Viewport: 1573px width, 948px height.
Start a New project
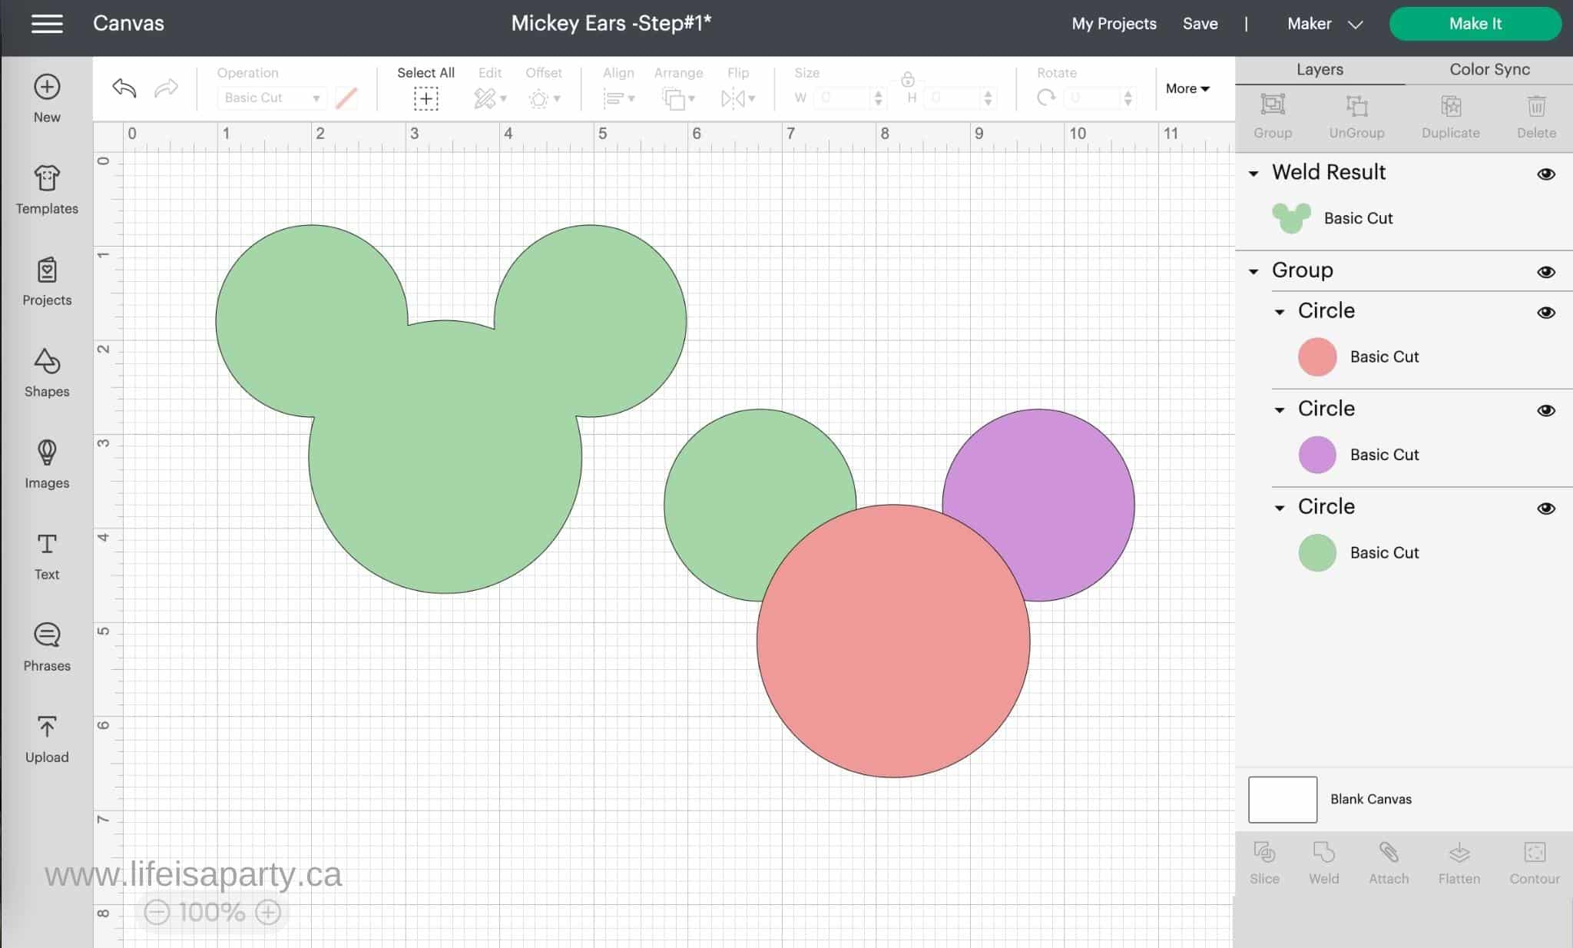tap(47, 99)
